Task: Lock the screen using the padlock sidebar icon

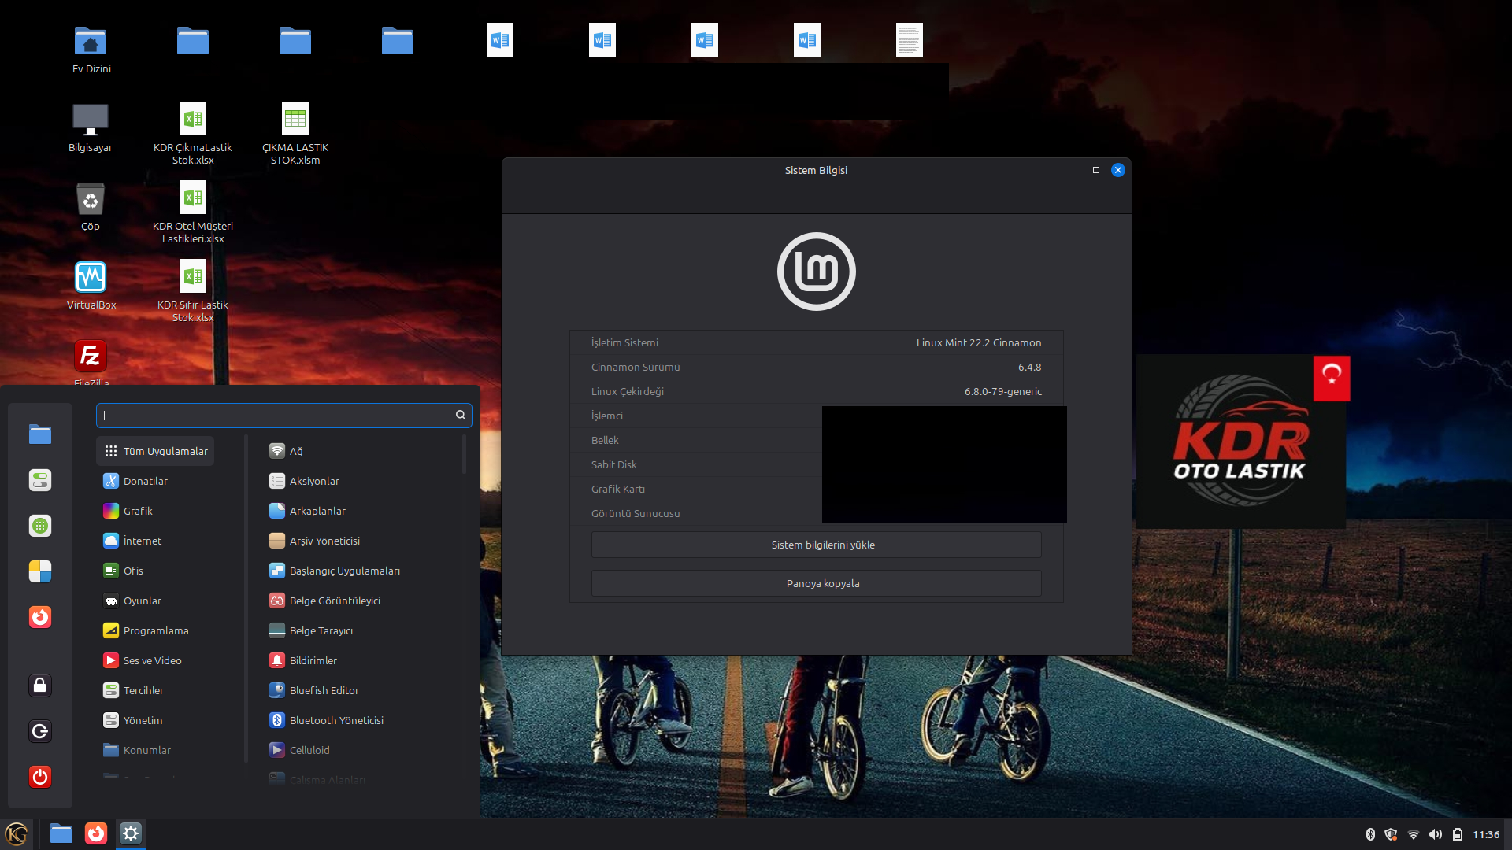Action: tap(39, 686)
